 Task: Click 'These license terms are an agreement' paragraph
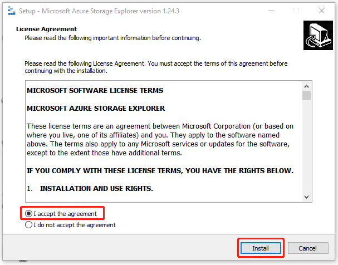(x=160, y=139)
